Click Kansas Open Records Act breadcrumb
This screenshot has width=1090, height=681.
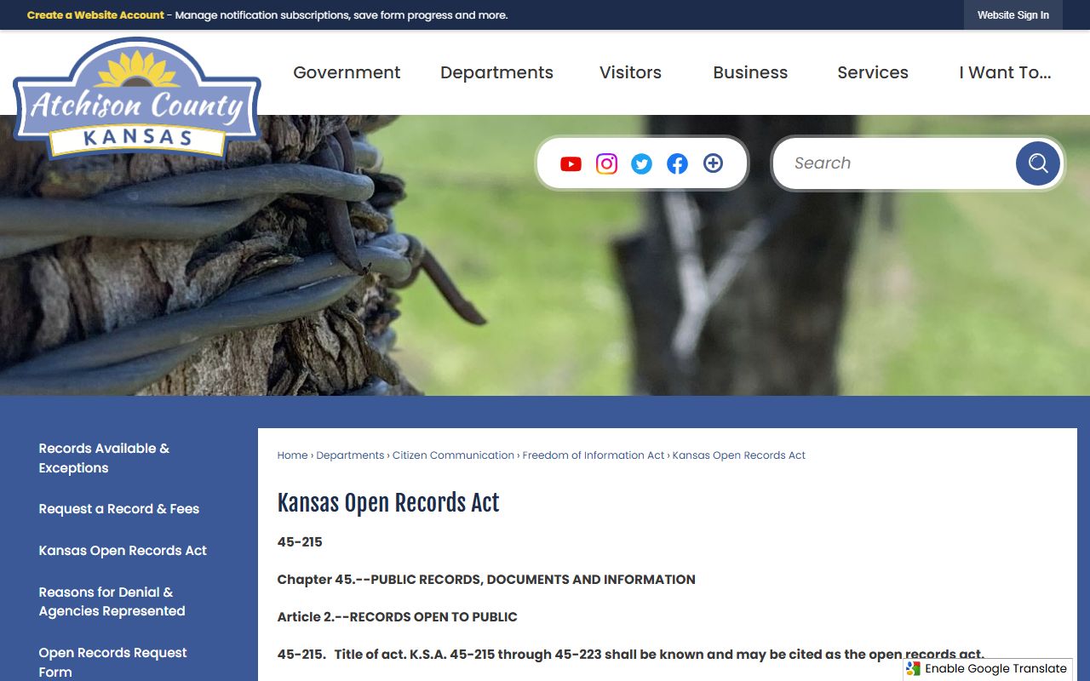[x=738, y=455]
